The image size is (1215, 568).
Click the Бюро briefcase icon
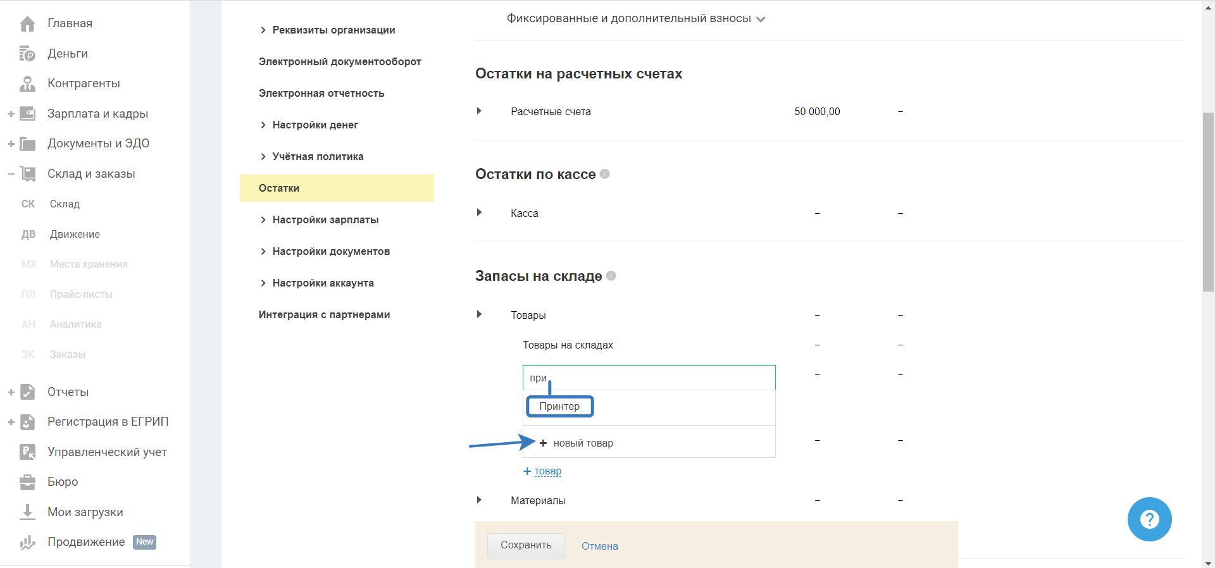tap(27, 482)
